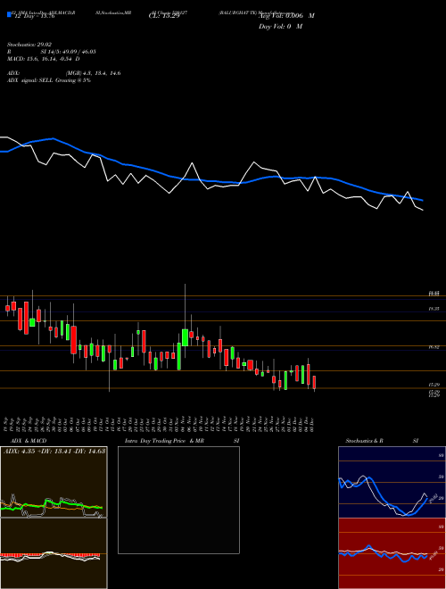Image resolution: width=446 pixels, height=589 pixels.
Task: Click the Intra Day Trading Price & MRSI title
Action: click(x=183, y=441)
